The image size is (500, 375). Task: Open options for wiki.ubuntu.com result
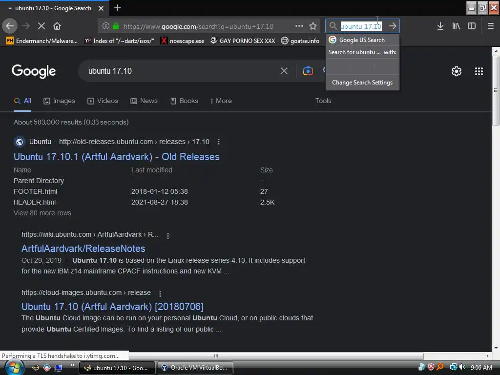tap(168, 236)
